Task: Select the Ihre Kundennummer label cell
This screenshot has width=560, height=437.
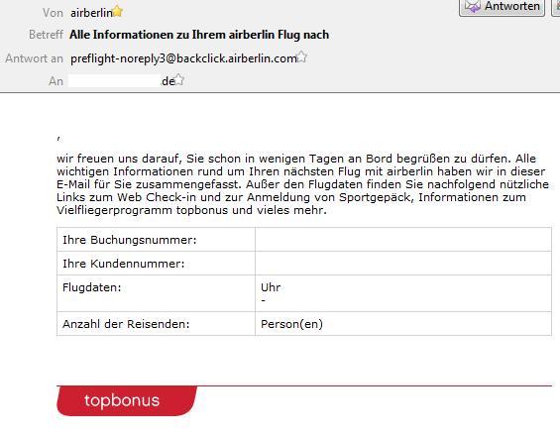Action: [x=156, y=264]
